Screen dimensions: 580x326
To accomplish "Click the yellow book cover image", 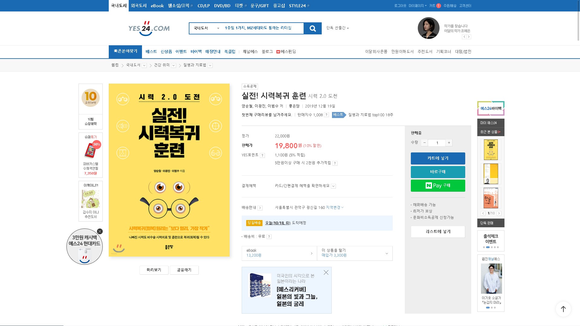I will 169,170.
